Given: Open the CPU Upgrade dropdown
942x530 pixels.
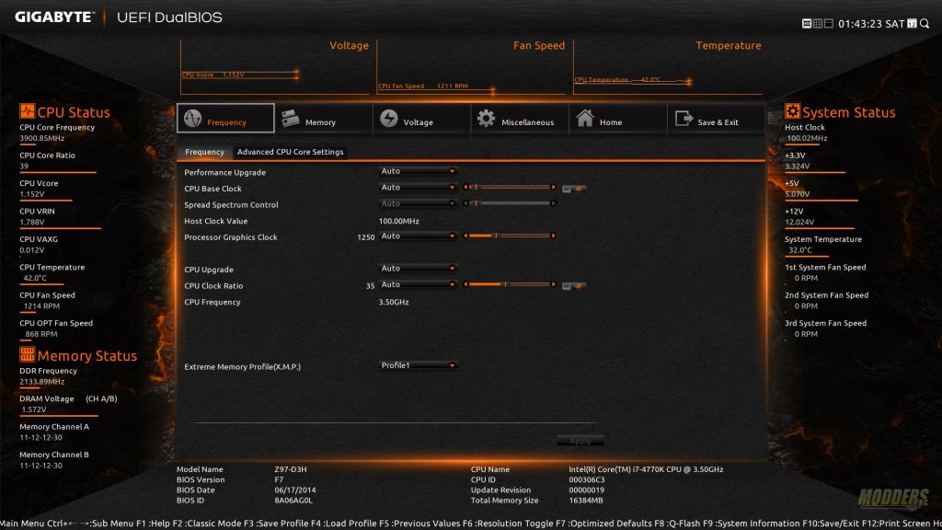Looking at the screenshot, I should click(x=419, y=269).
